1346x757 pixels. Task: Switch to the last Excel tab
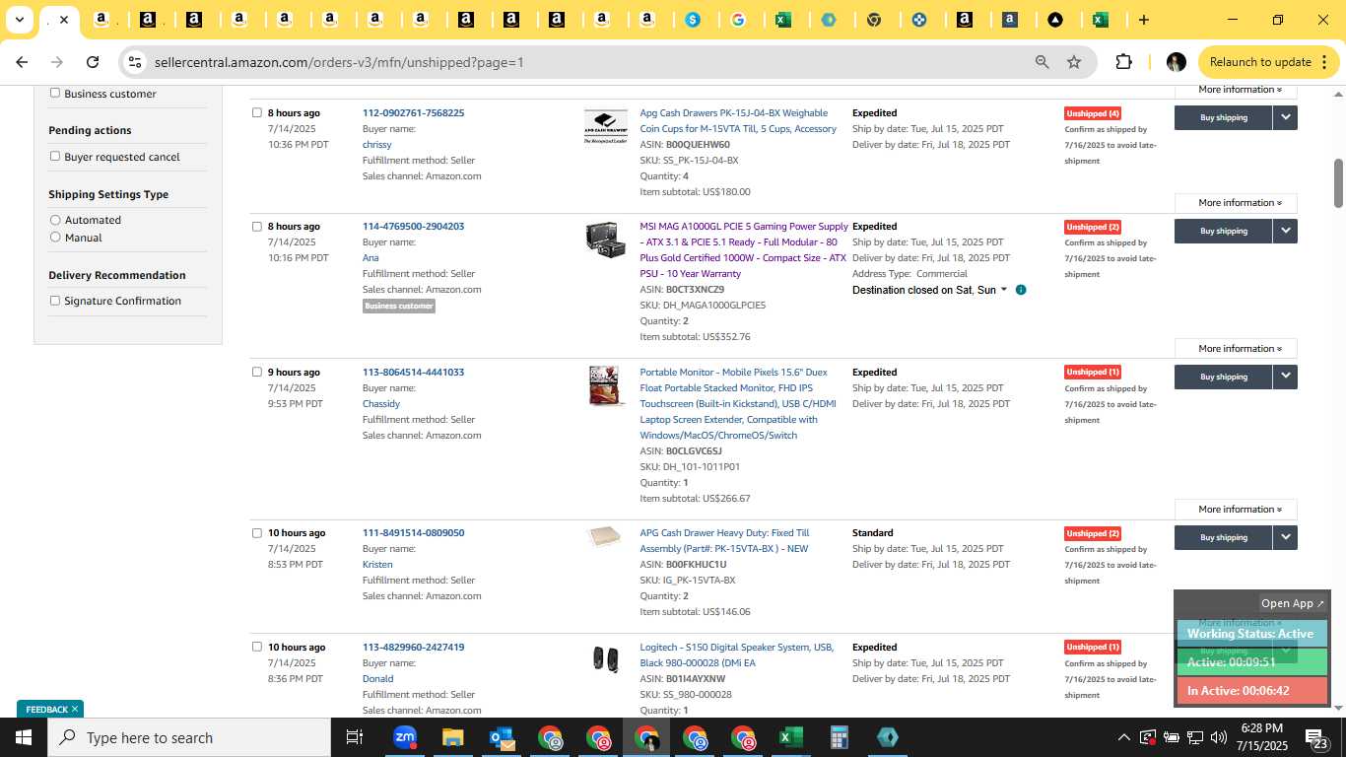pyautogui.click(x=1101, y=20)
